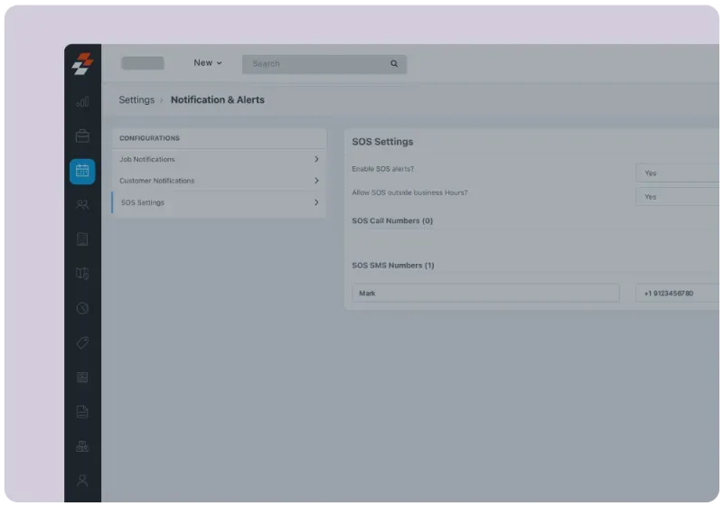Expand the Job Notifications chevron arrow
723x506 pixels.
point(316,159)
